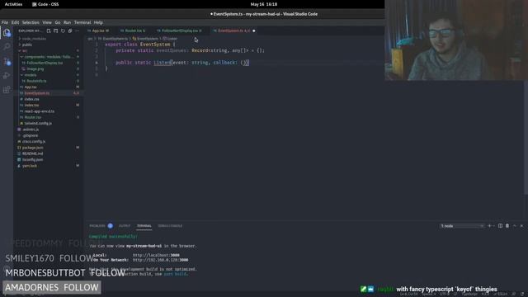This screenshot has height=297, width=528.
Task: Select the EventSystem.ts editor tab
Action: (x=233, y=31)
